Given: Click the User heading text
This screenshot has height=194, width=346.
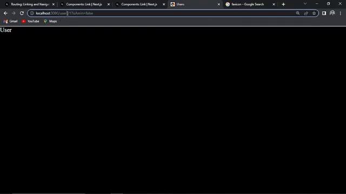Looking at the screenshot, I should pos(6,30).
